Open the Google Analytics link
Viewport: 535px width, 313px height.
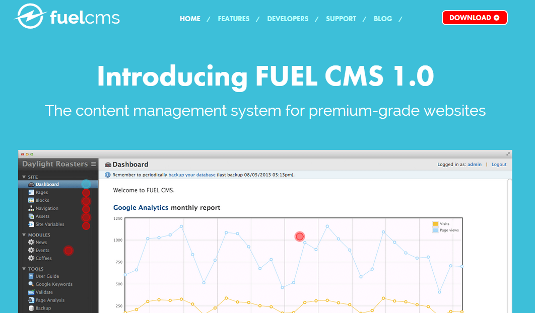pyautogui.click(x=141, y=208)
